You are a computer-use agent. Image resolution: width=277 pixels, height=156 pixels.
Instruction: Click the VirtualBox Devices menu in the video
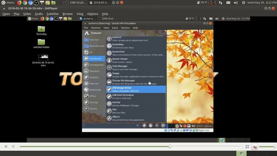[125, 28]
